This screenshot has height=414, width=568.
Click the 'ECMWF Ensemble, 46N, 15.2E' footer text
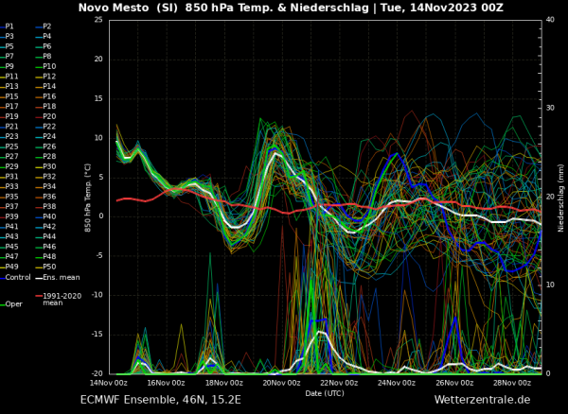(161, 400)
